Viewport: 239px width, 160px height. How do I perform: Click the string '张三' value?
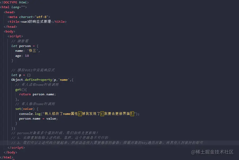tap(33, 51)
